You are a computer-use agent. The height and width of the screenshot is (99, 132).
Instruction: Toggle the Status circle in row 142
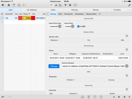point(24,18)
